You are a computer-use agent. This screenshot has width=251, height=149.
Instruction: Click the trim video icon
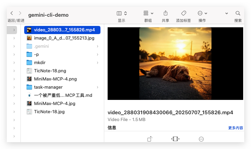click(x=175, y=139)
